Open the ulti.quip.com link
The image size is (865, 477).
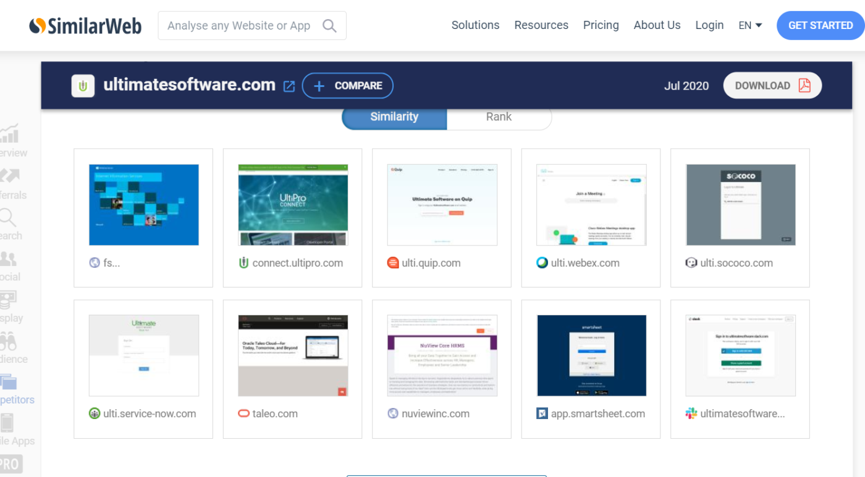431,263
